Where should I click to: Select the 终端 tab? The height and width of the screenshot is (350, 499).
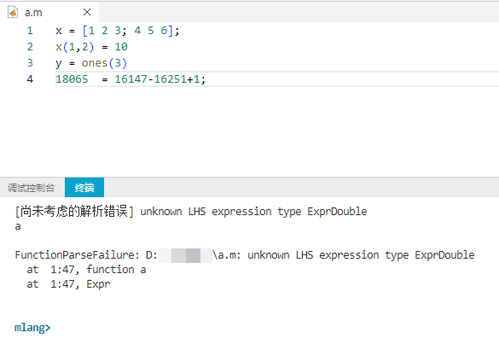(84, 188)
